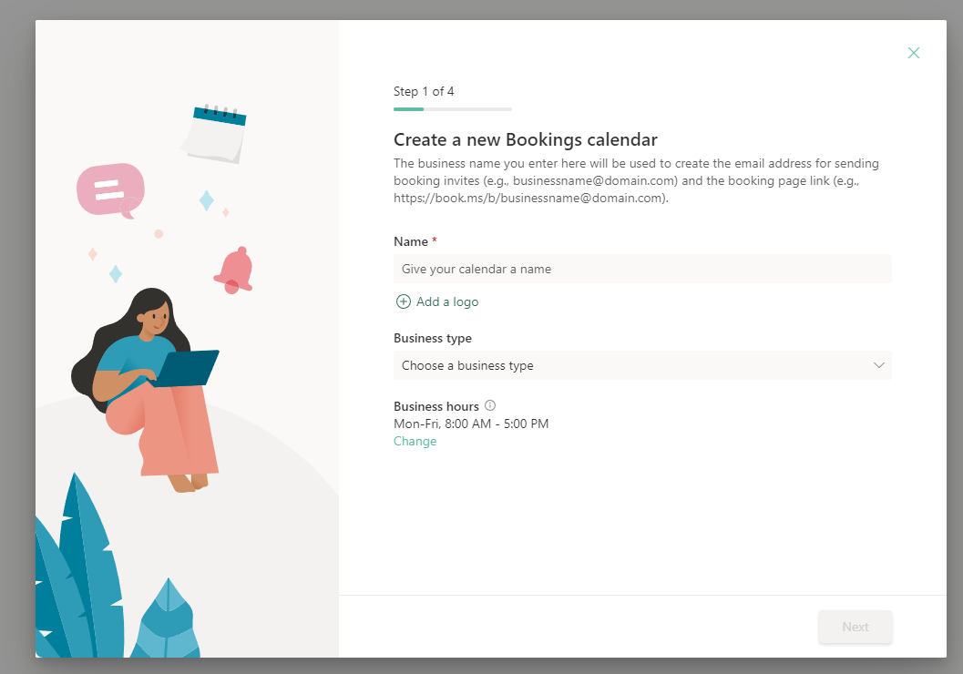
Task: Click the Business hours label
Action: (x=436, y=406)
